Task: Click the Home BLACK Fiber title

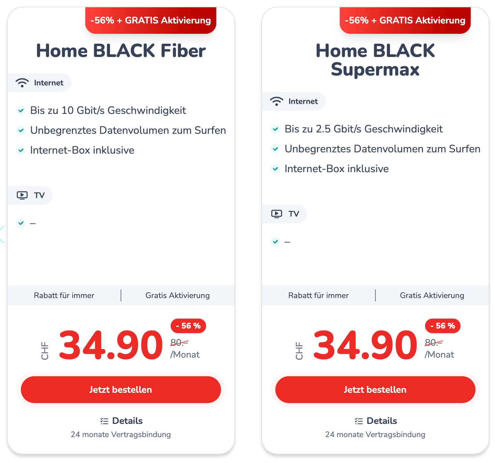Action: (x=121, y=51)
